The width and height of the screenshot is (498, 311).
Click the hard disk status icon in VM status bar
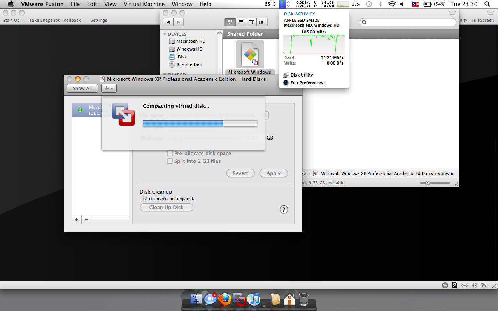coord(455,285)
